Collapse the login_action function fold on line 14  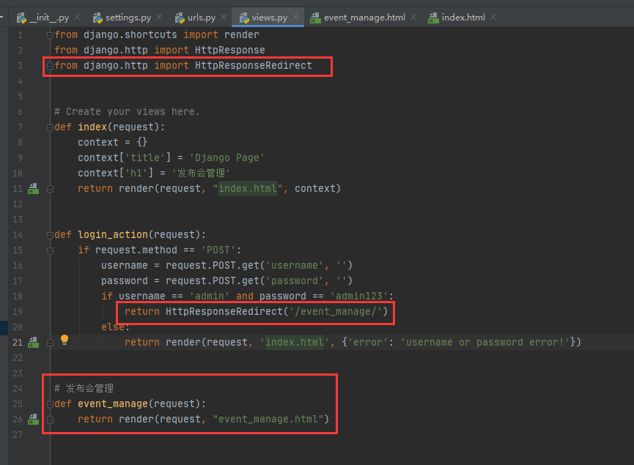[50, 235]
